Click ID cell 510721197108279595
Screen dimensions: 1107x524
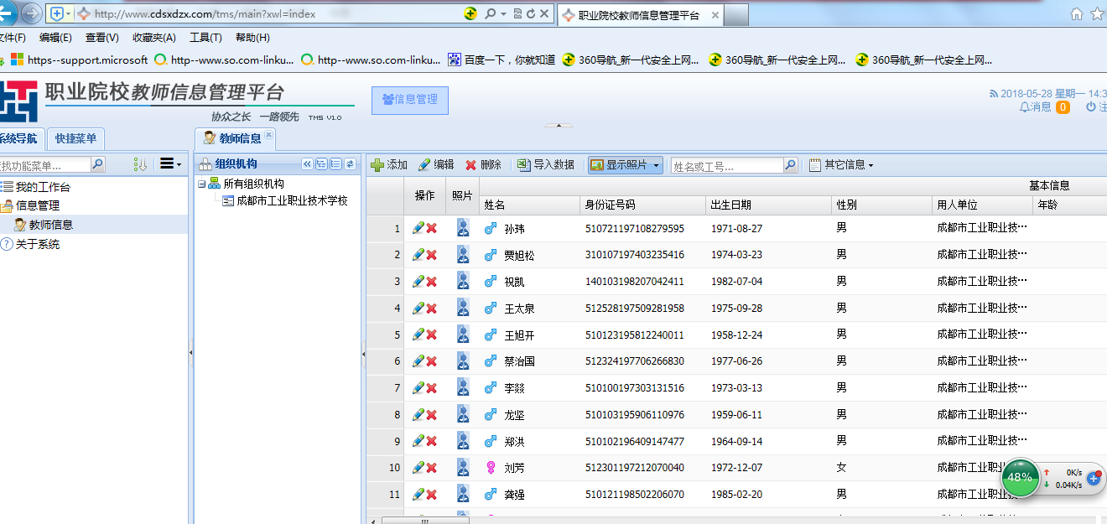point(635,228)
